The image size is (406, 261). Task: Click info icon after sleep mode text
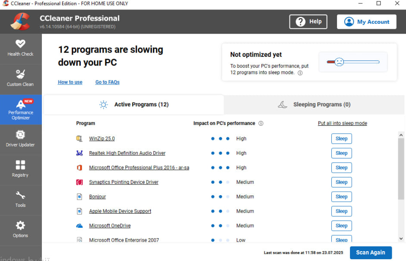[x=300, y=73]
